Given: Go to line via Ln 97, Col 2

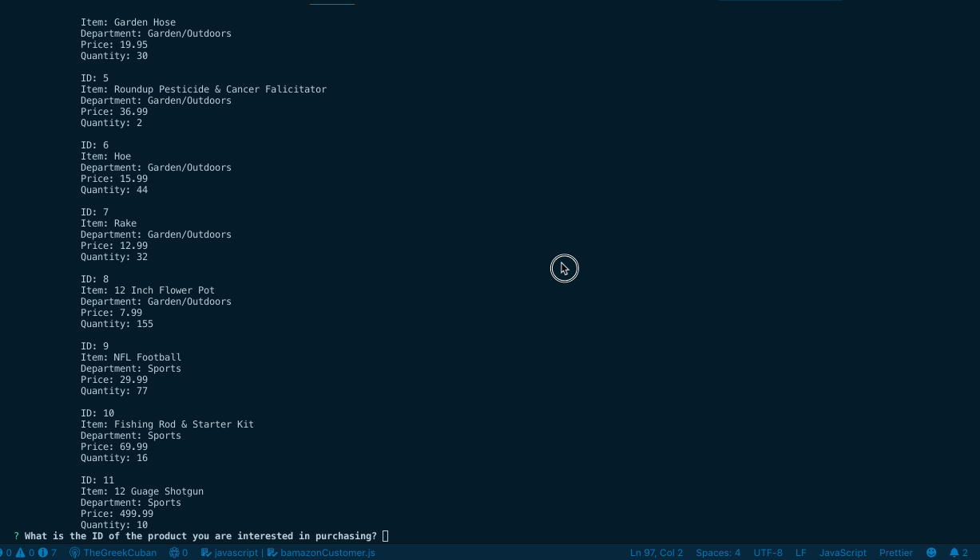Looking at the screenshot, I should [x=657, y=553].
